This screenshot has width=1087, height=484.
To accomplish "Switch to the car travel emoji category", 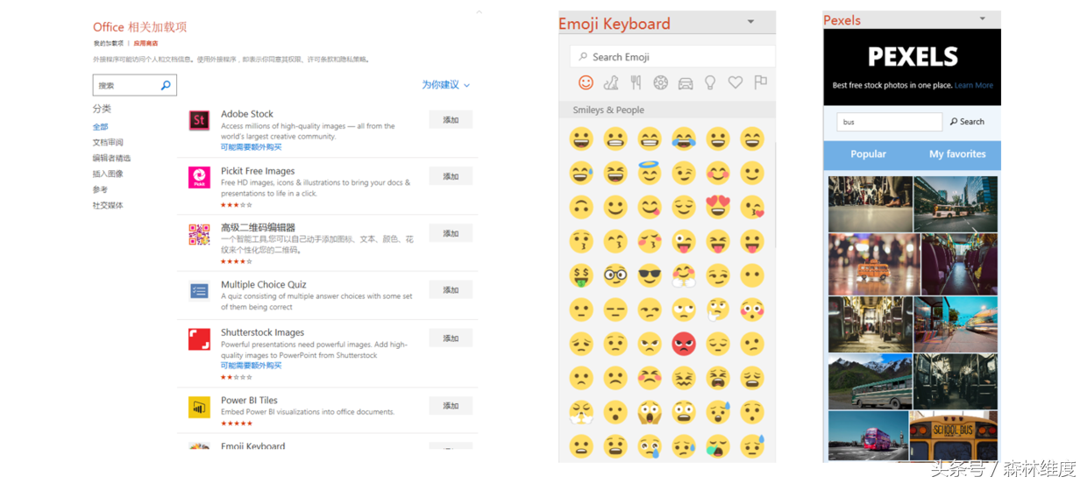I will 686,82.
